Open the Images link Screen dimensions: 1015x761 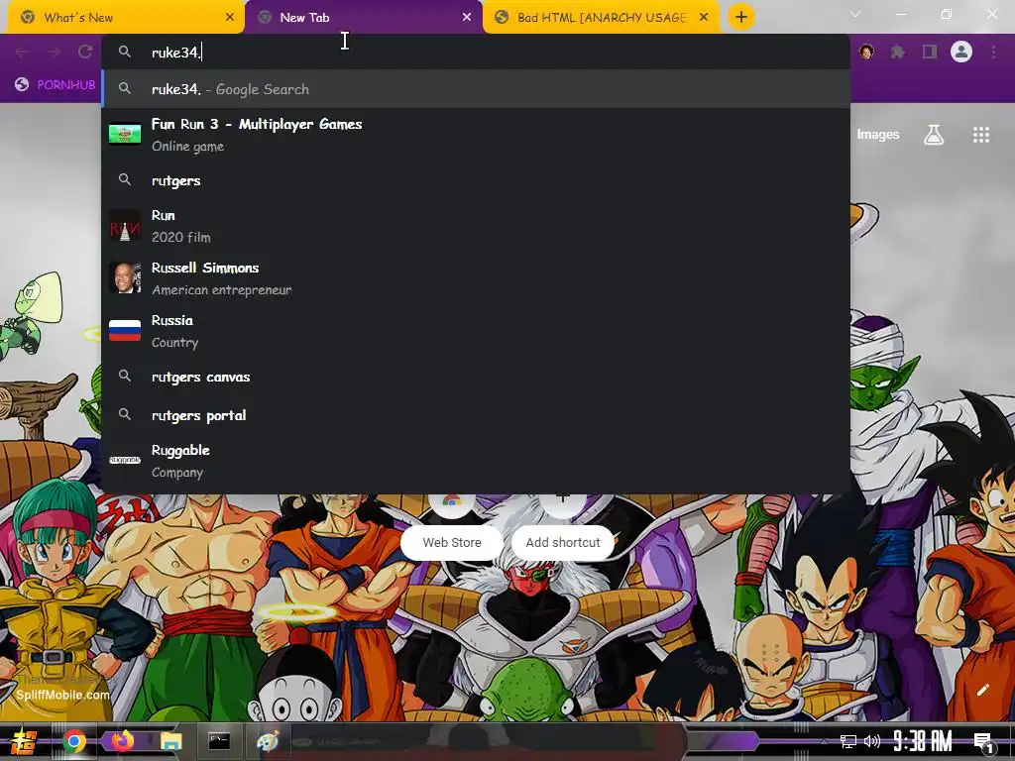tap(878, 135)
